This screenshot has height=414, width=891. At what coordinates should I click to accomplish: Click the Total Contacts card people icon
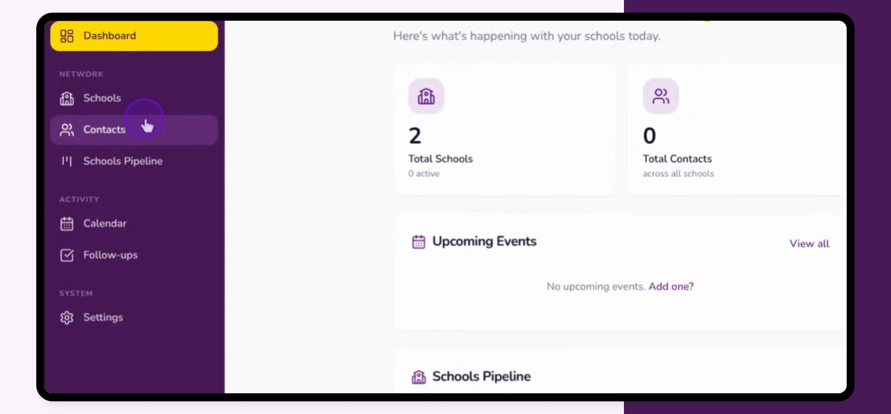coord(661,96)
